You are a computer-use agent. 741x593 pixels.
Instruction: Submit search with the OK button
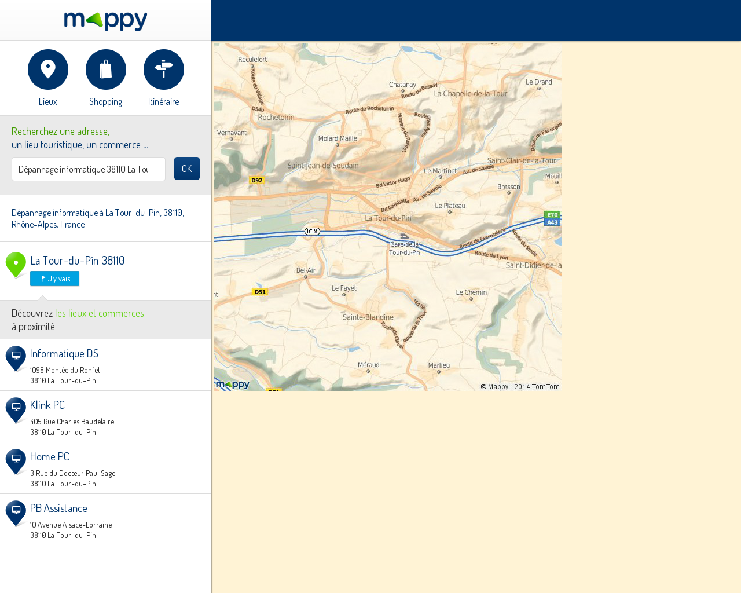coord(187,169)
